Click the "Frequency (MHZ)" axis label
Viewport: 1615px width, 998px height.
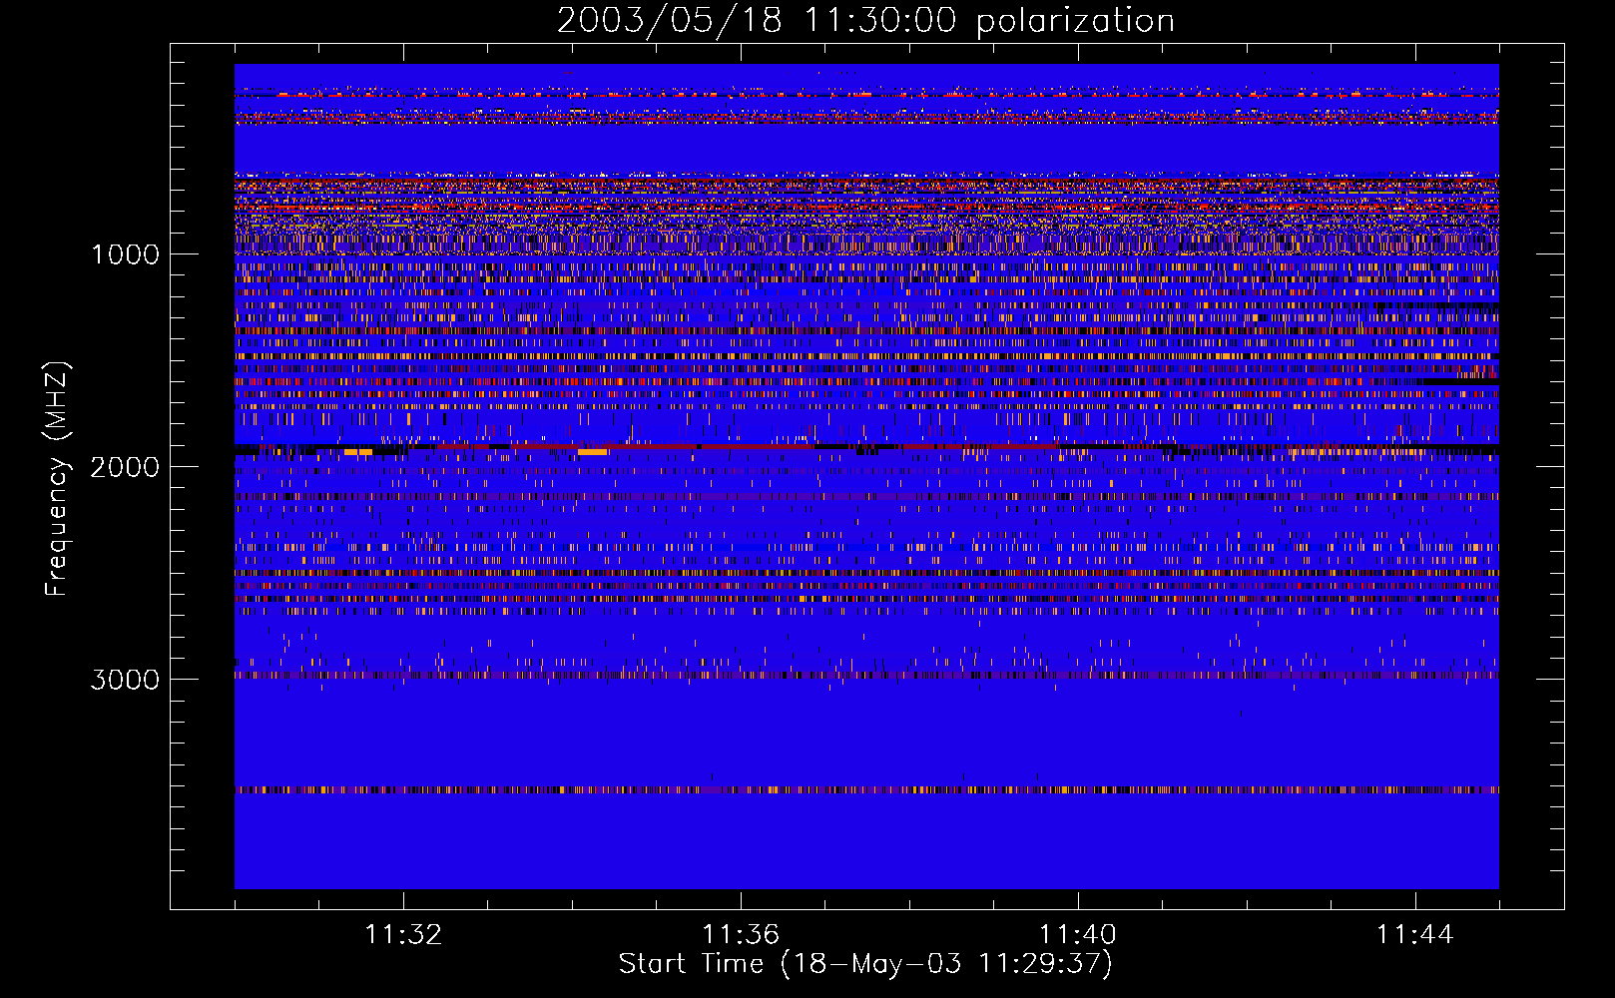point(56,479)
